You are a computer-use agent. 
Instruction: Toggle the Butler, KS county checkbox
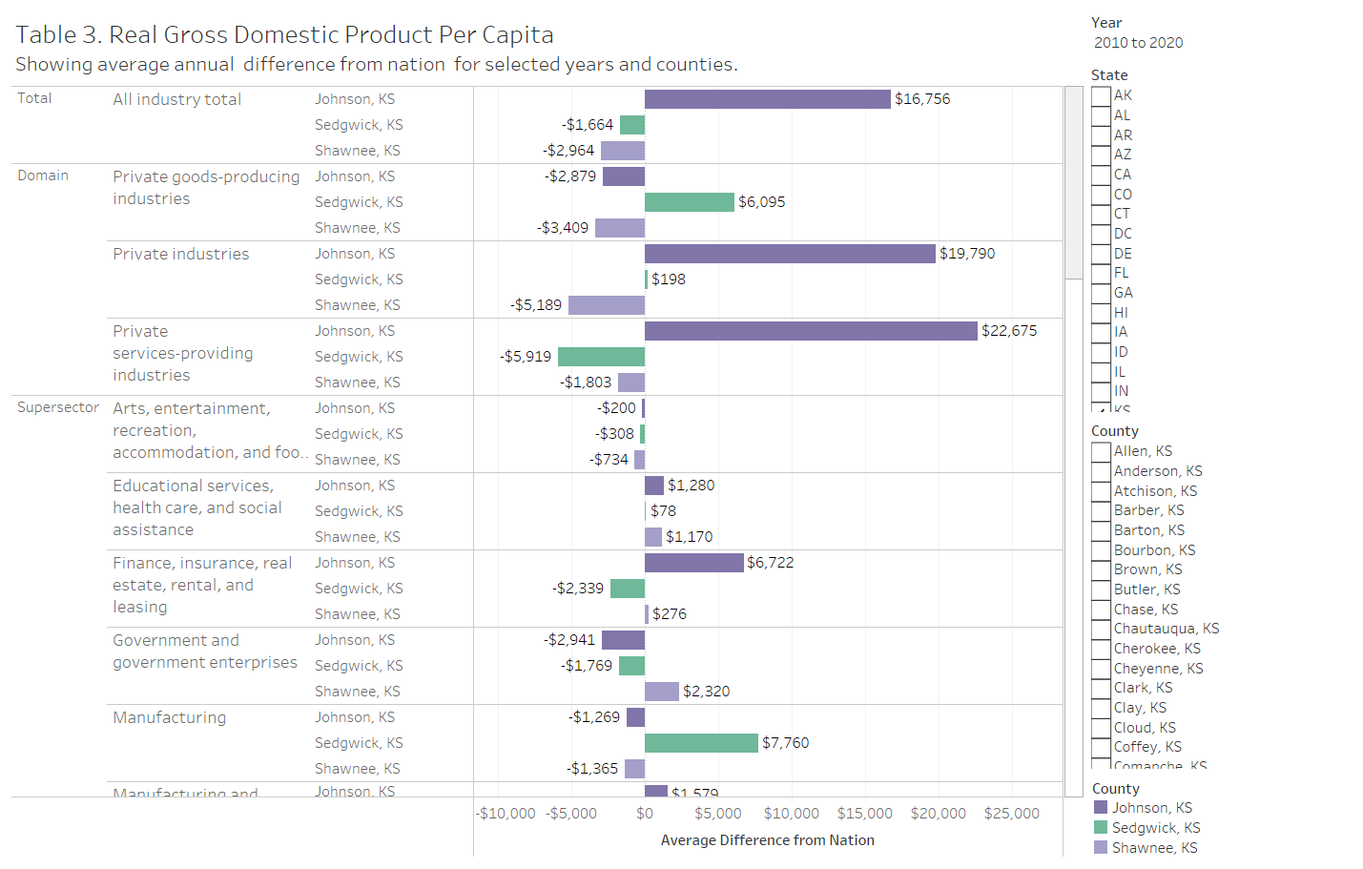pyautogui.click(x=1101, y=590)
